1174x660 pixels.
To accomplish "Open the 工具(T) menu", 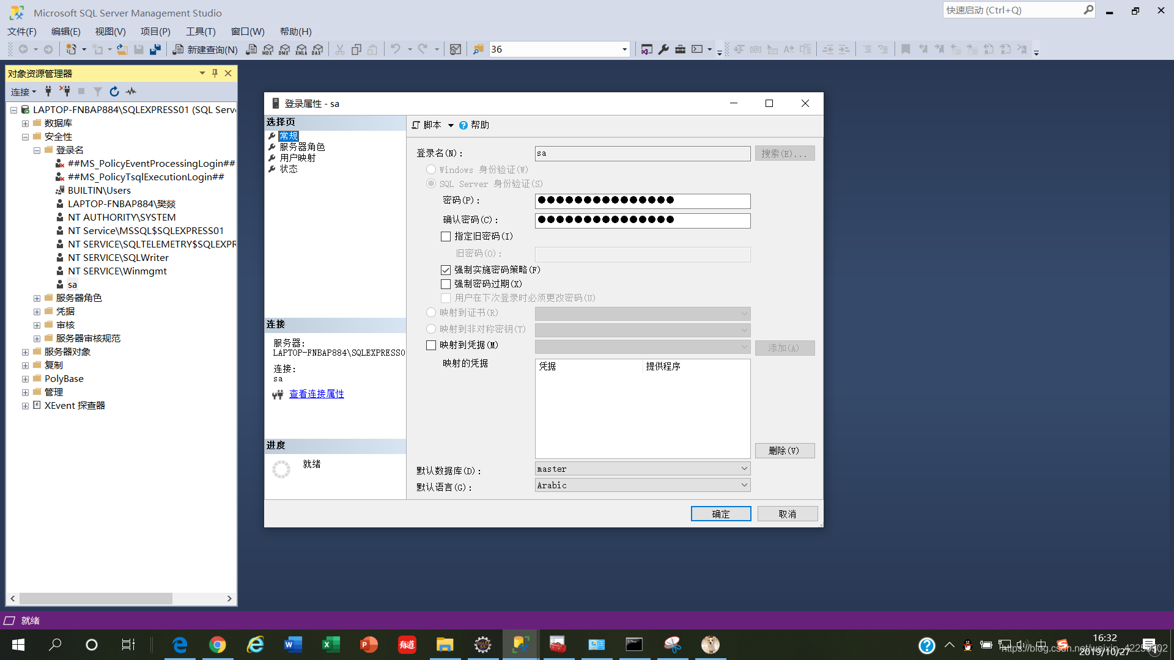I will 201,31.
